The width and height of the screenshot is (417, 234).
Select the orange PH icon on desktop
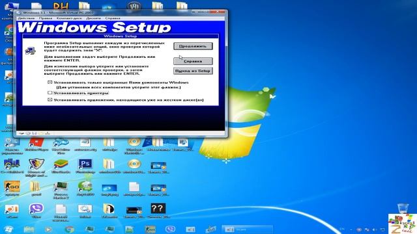point(61,6)
